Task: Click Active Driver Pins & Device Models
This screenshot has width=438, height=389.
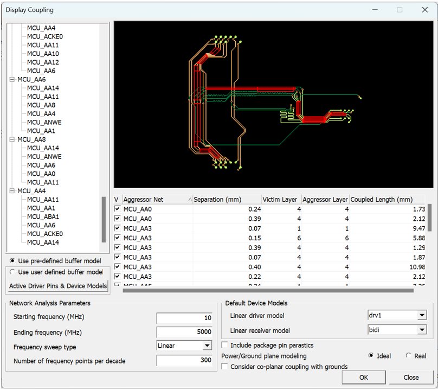Action: [x=58, y=286]
